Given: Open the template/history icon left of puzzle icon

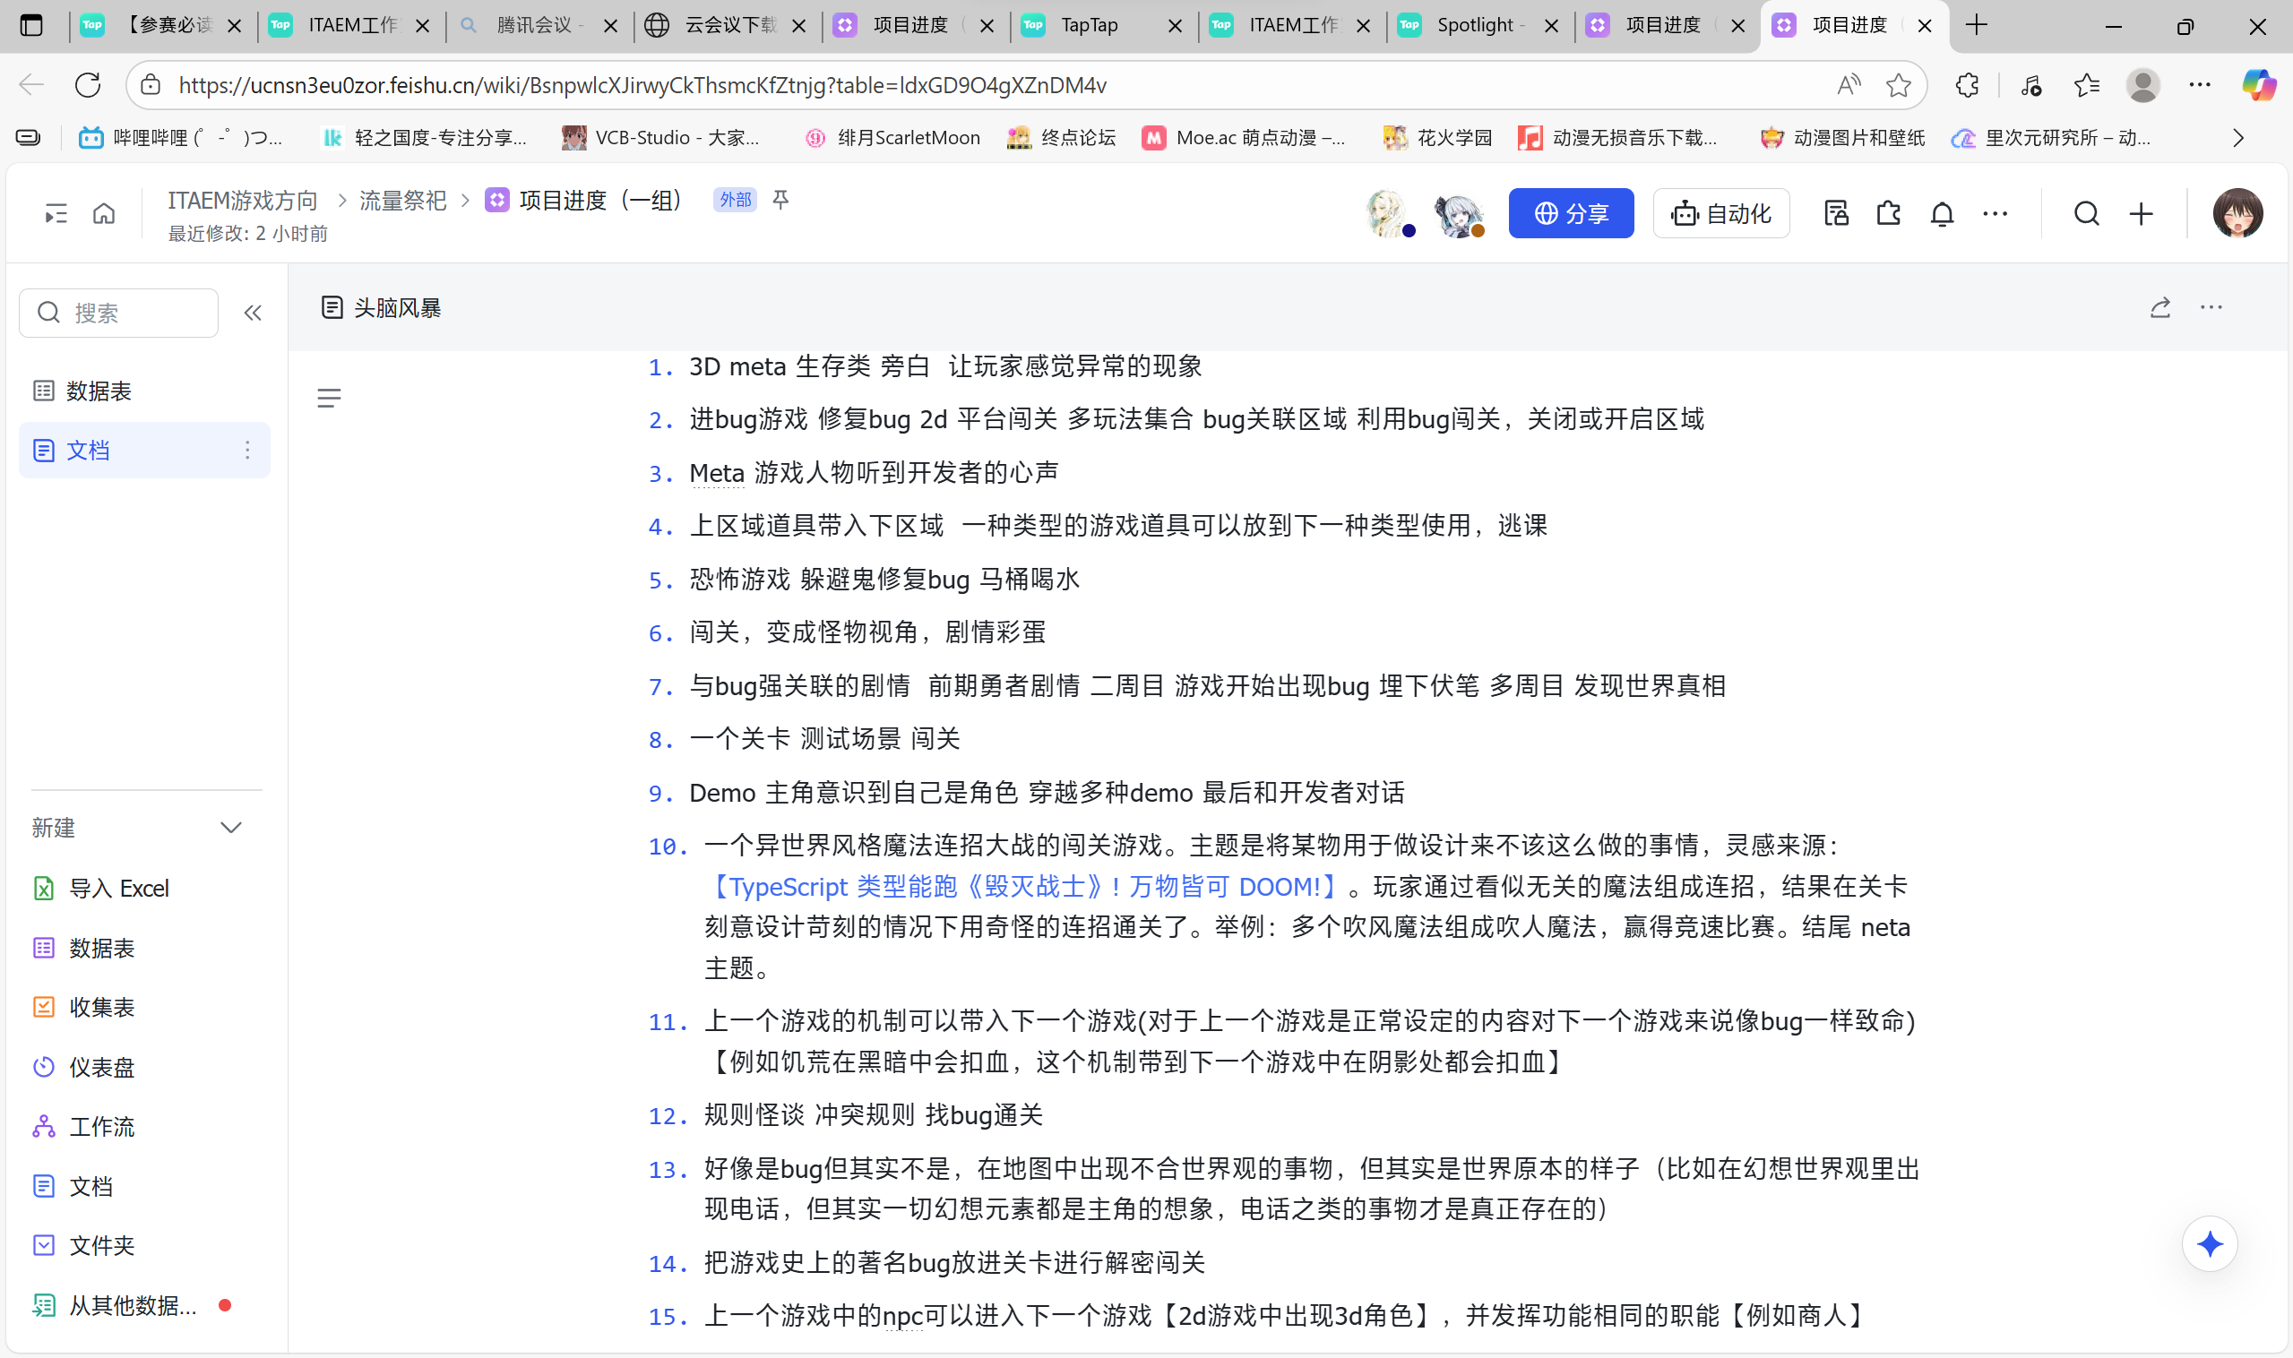Looking at the screenshot, I should point(1835,214).
